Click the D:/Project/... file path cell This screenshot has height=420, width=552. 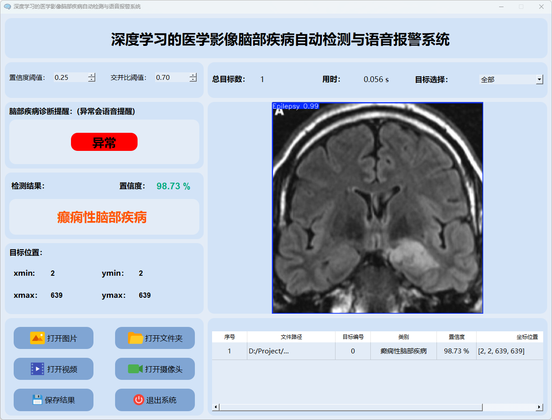coord(291,351)
